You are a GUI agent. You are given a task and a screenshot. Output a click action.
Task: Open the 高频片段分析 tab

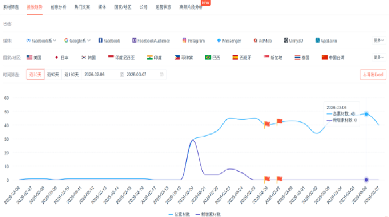coord(191,8)
